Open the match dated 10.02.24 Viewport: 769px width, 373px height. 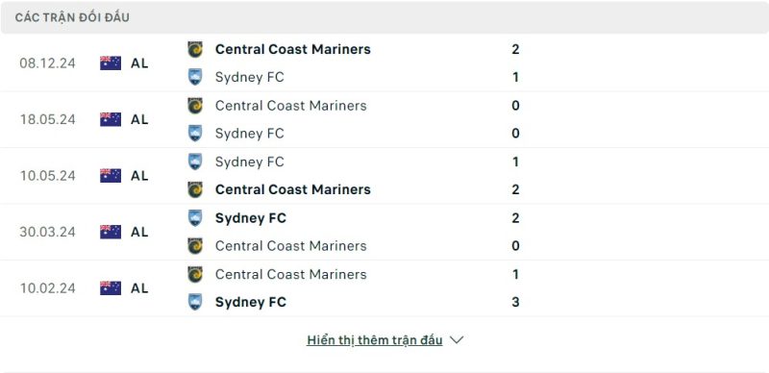[x=384, y=288]
